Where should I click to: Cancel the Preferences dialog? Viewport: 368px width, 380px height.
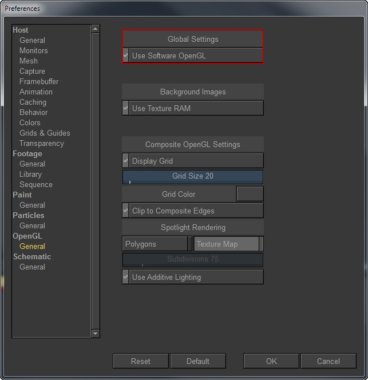[329, 361]
